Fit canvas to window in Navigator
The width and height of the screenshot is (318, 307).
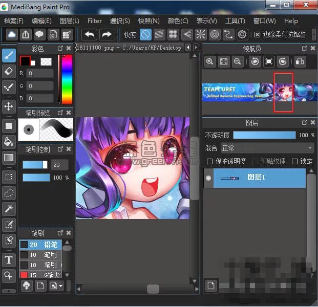pos(223,61)
